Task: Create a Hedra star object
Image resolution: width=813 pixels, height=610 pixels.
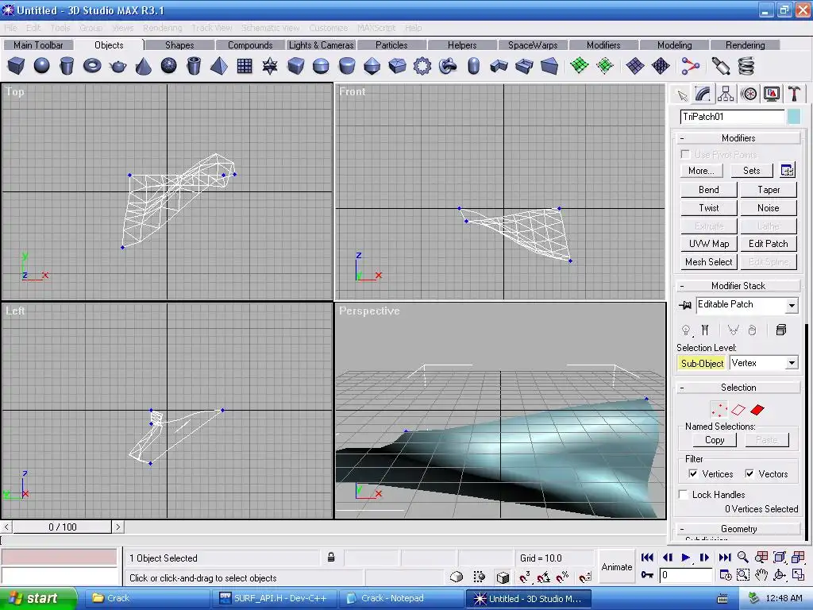Action: point(270,66)
